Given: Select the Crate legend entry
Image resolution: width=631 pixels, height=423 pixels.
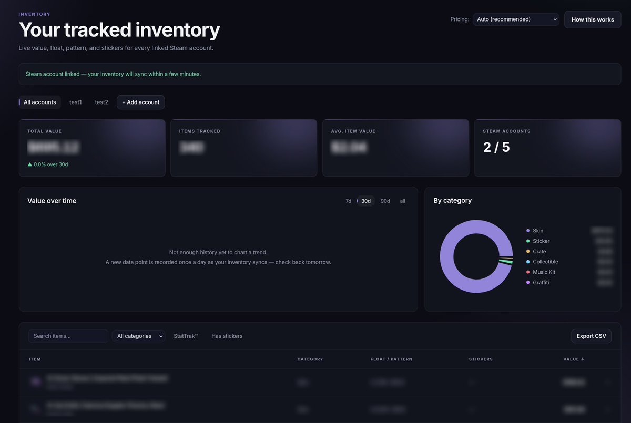Looking at the screenshot, I should pos(540,252).
